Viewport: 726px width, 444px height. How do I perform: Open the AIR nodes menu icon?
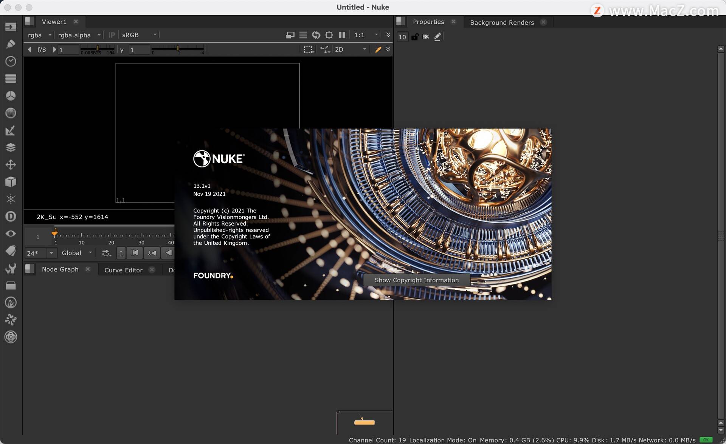pyautogui.click(x=11, y=320)
